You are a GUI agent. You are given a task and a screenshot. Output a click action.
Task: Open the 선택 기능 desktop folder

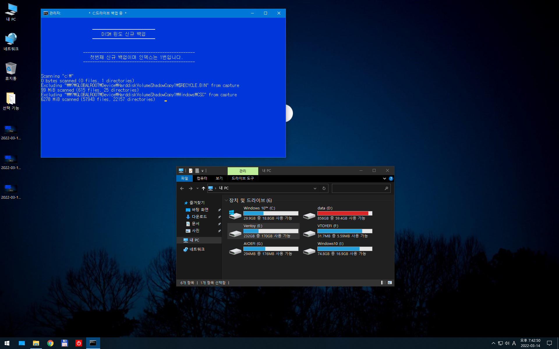point(11,101)
